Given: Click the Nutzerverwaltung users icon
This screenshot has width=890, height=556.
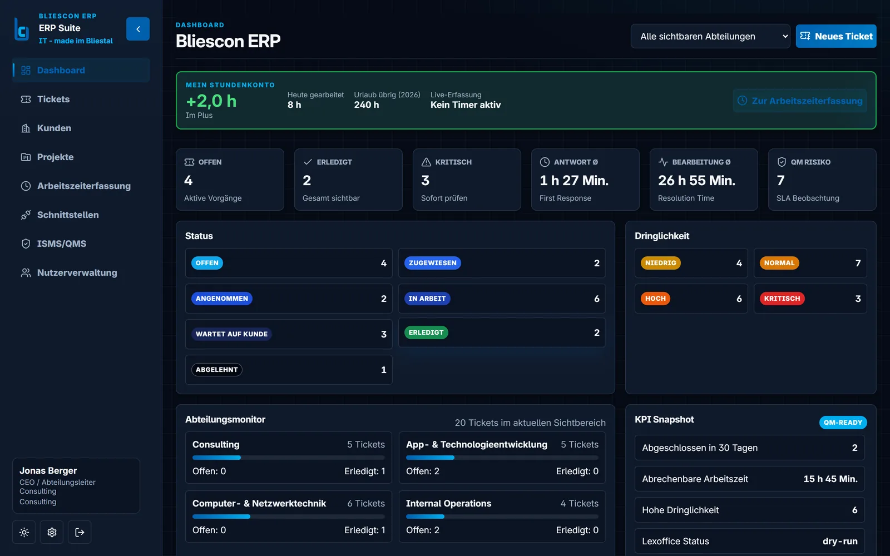Looking at the screenshot, I should [26, 272].
